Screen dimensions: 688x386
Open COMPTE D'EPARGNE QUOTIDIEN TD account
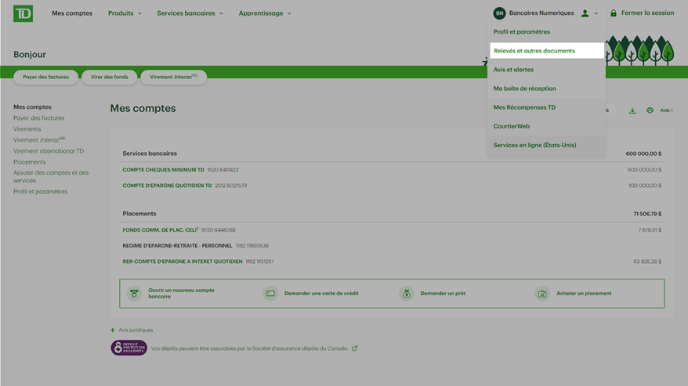pyautogui.click(x=167, y=186)
